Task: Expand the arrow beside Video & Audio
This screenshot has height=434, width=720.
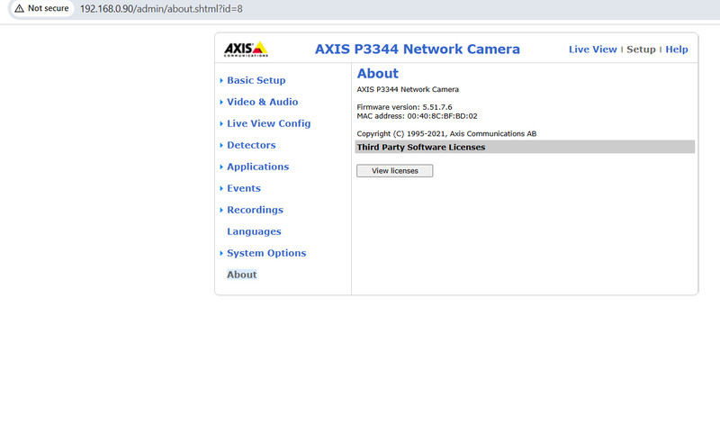Action: point(221,102)
